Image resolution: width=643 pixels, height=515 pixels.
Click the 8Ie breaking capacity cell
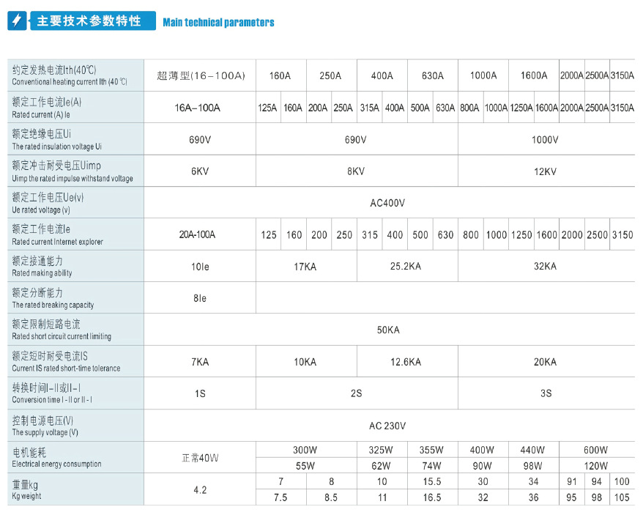point(200,298)
